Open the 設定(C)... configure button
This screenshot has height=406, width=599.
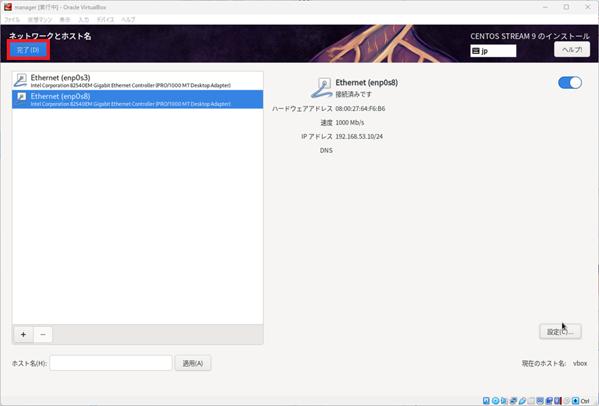tap(560, 332)
